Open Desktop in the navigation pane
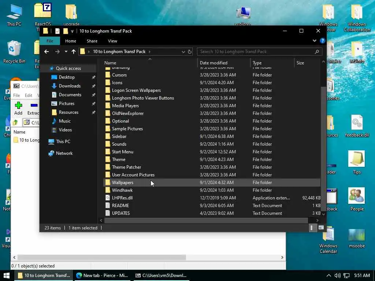The height and width of the screenshot is (281, 375). [67, 77]
